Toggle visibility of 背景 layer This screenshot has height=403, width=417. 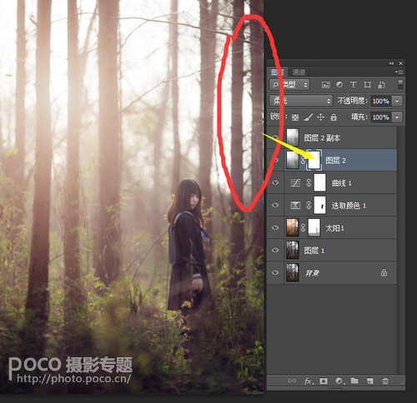(x=275, y=272)
